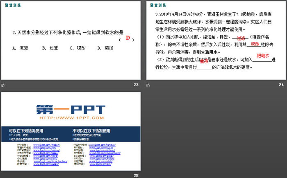The height and width of the screenshot is (178, 287).
Task: Select the slide 24 thumbnail about the Yushu earthquake
Action: pyautogui.click(x=216, y=40)
